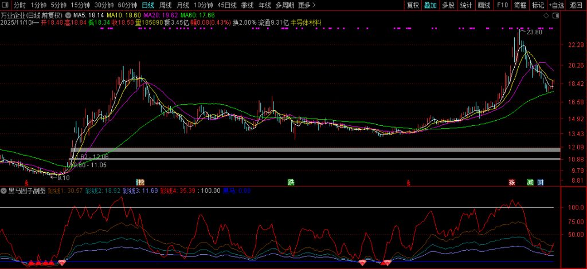Viewport: 587px width, 269px height.
Task: Switch to the 周线 weekly chart tab
Action: (x=165, y=5)
